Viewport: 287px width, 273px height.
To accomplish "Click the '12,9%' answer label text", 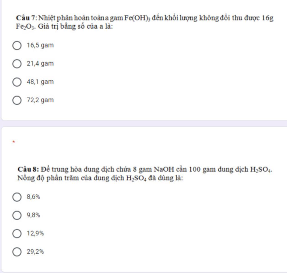I will (x=35, y=233).
